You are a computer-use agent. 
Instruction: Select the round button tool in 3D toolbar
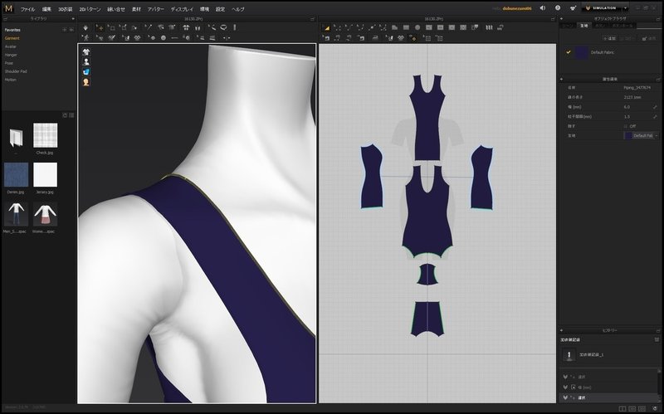click(x=164, y=37)
